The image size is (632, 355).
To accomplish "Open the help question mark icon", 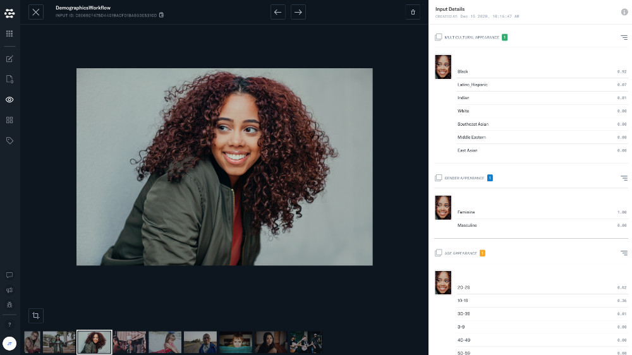I will pos(9,325).
